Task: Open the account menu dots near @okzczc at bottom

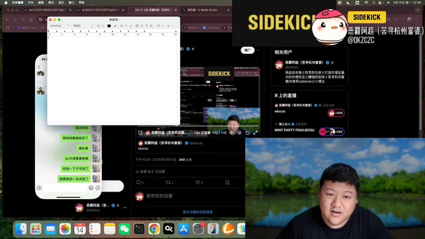Action: 124,208
